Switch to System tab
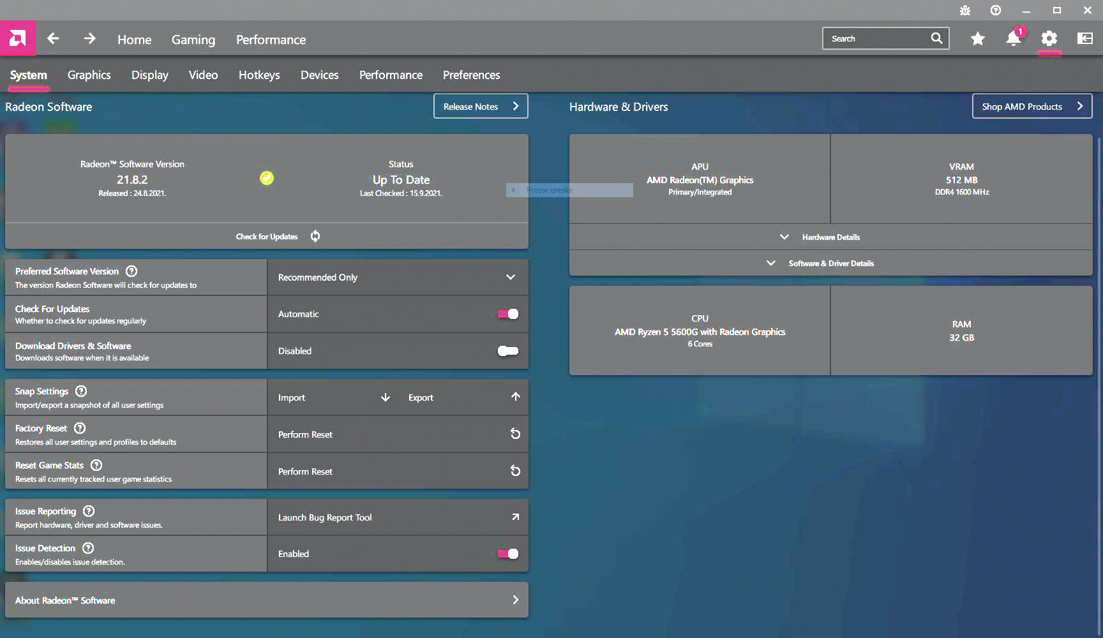 click(x=28, y=75)
